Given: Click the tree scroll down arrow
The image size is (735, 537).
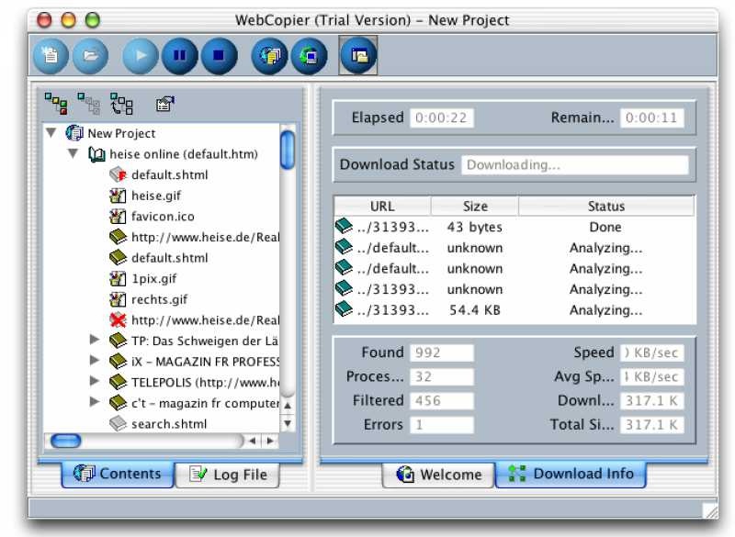Looking at the screenshot, I should pyautogui.click(x=288, y=424).
